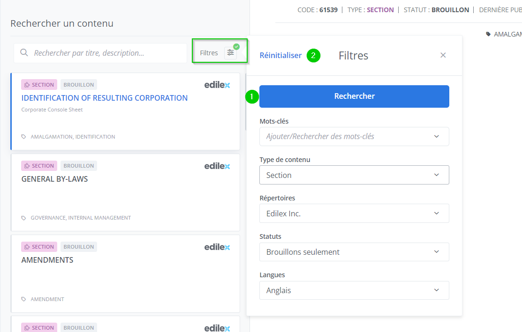This screenshot has width=522, height=332.
Task: Click the tag icon beside AMENDMENT
Action: tap(24, 299)
